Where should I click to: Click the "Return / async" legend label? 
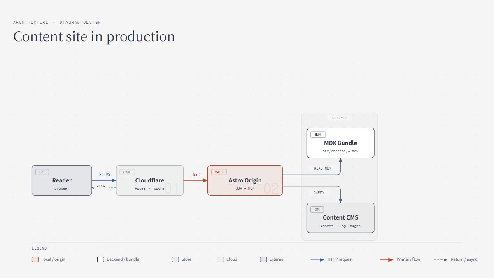tap(464, 259)
